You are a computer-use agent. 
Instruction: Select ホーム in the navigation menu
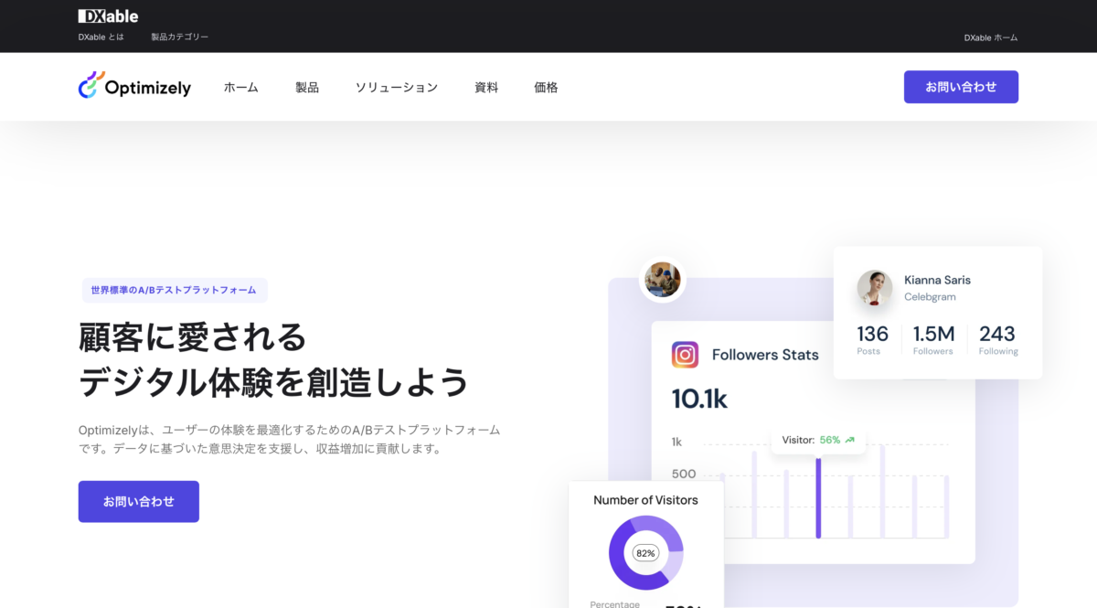tap(241, 88)
